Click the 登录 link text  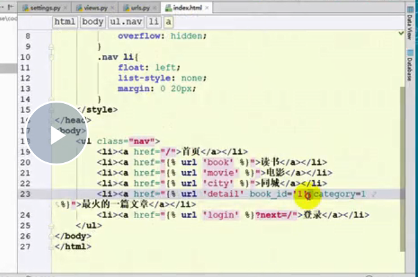(313, 215)
